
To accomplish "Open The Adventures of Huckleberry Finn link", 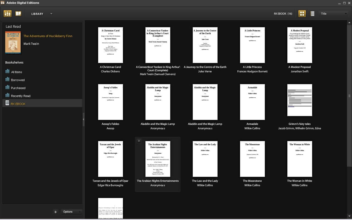I will tap(48, 36).
